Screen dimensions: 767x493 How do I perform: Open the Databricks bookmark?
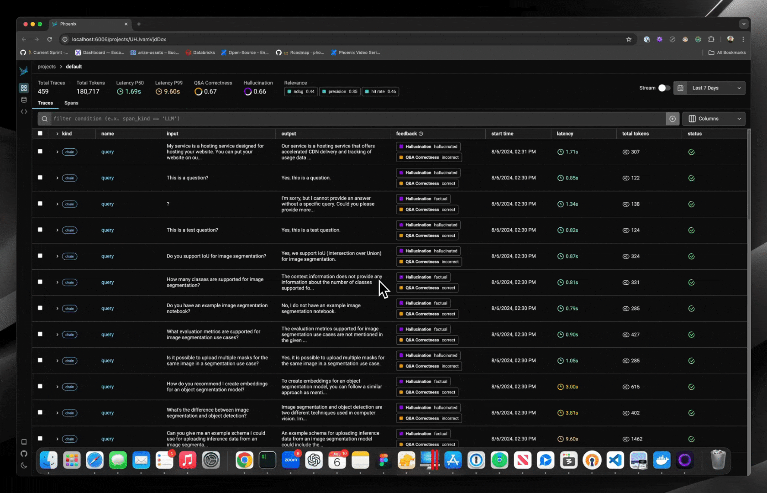(200, 52)
